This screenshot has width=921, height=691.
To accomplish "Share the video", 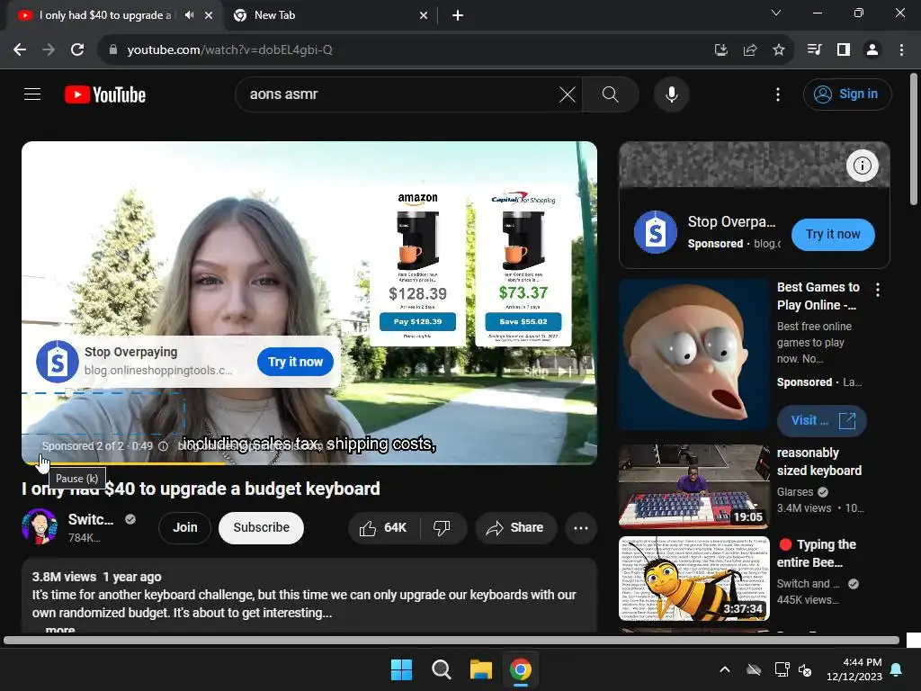I will click(515, 527).
